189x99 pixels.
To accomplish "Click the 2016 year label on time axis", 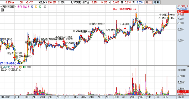I will 165,97.
